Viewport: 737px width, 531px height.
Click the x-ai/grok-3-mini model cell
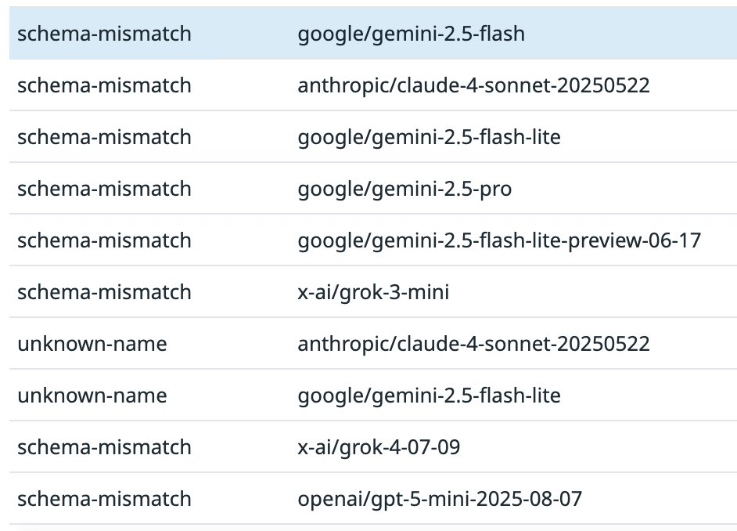tap(373, 291)
